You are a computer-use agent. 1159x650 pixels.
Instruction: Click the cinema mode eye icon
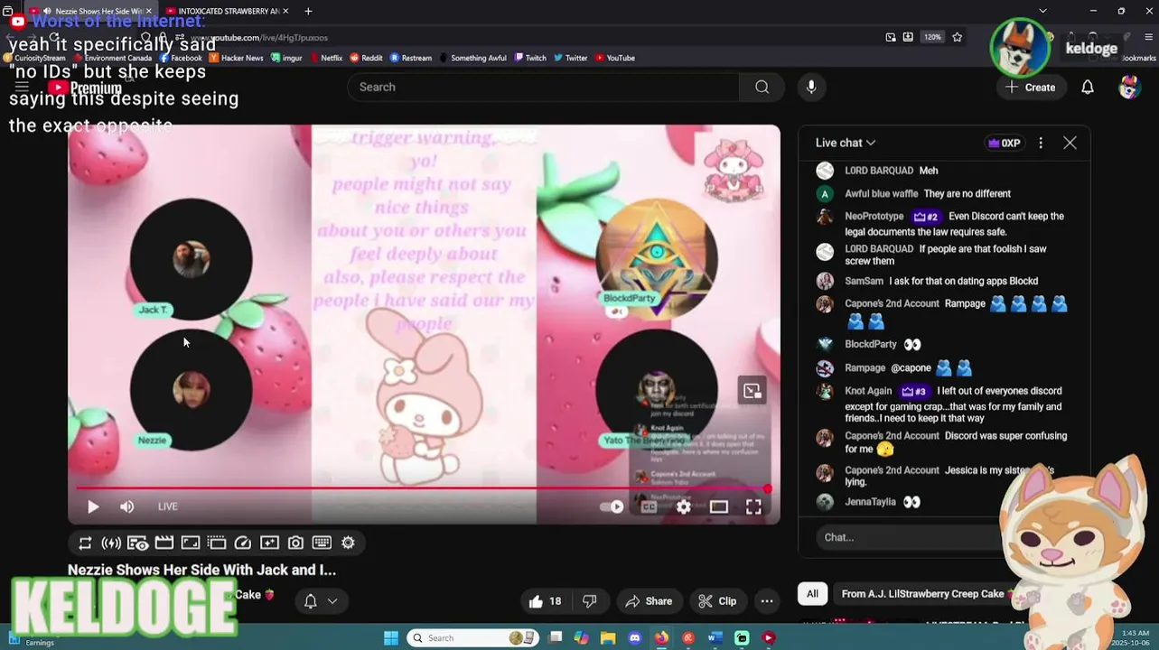click(137, 543)
